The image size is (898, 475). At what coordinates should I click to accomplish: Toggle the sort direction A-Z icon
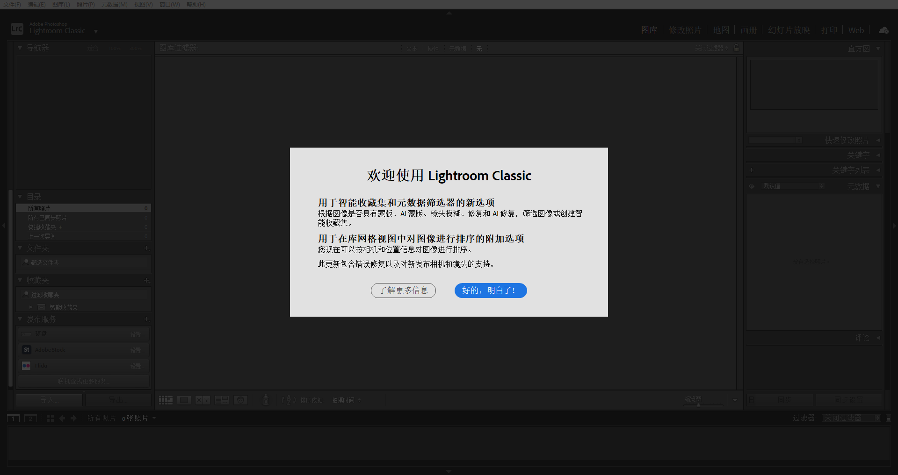click(x=289, y=400)
